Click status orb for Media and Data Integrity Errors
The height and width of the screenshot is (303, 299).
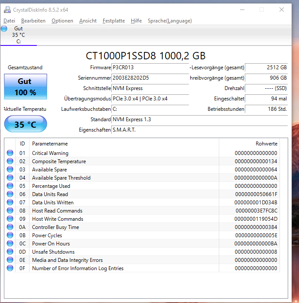[x=10, y=260]
